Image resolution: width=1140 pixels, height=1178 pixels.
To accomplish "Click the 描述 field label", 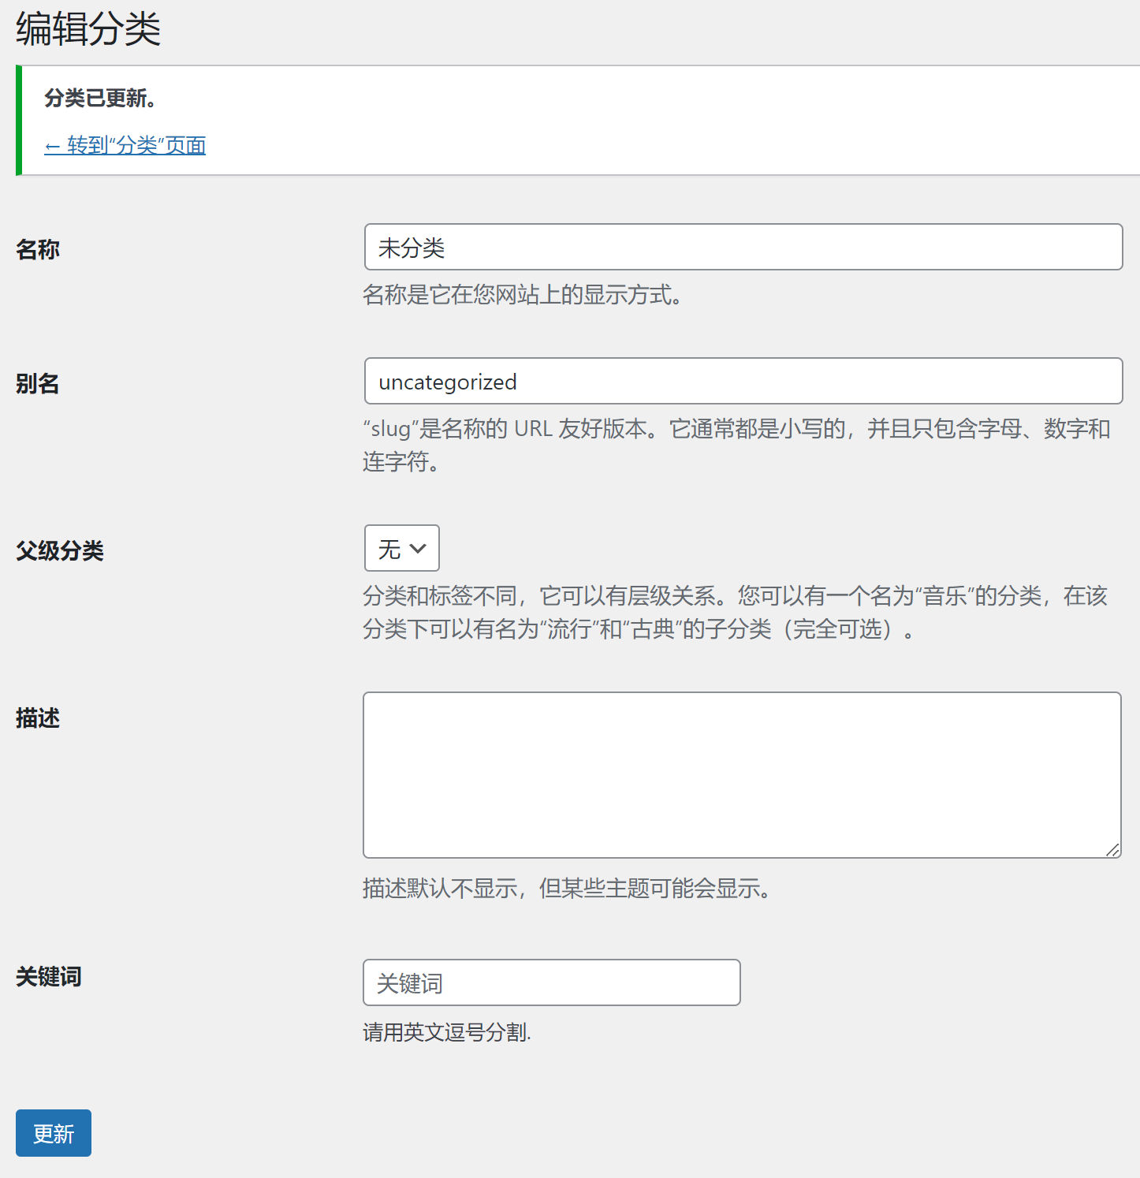I will pyautogui.click(x=38, y=718).
